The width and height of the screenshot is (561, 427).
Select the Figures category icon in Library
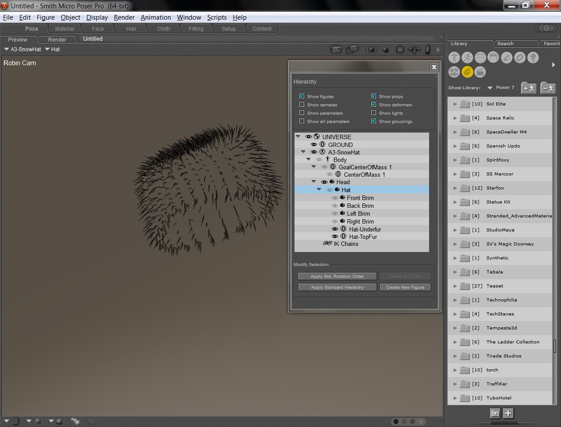click(x=454, y=57)
